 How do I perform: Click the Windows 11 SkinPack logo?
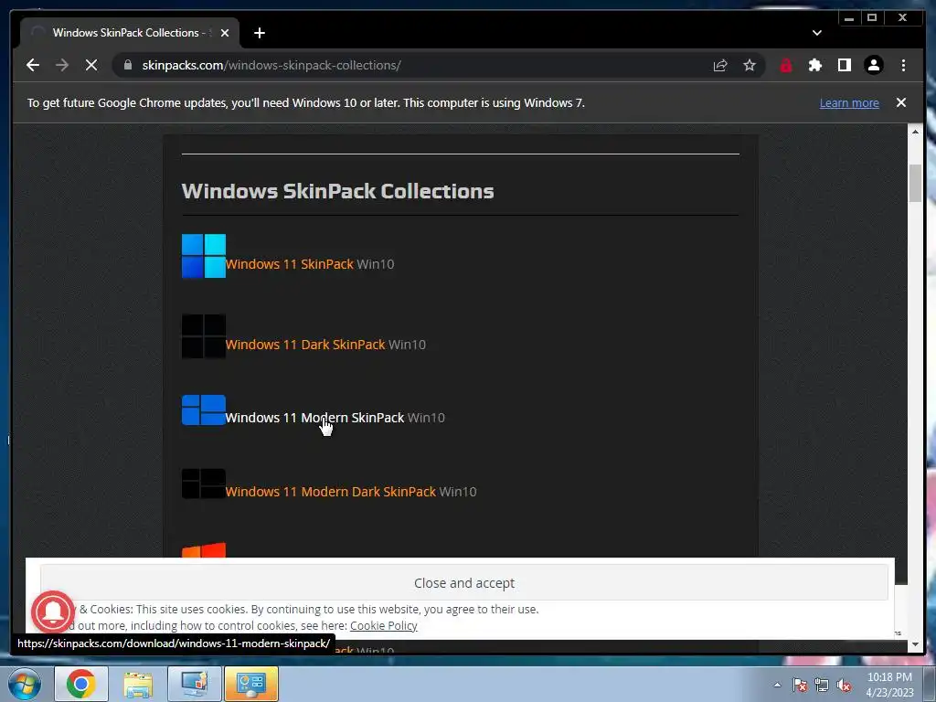(204, 256)
